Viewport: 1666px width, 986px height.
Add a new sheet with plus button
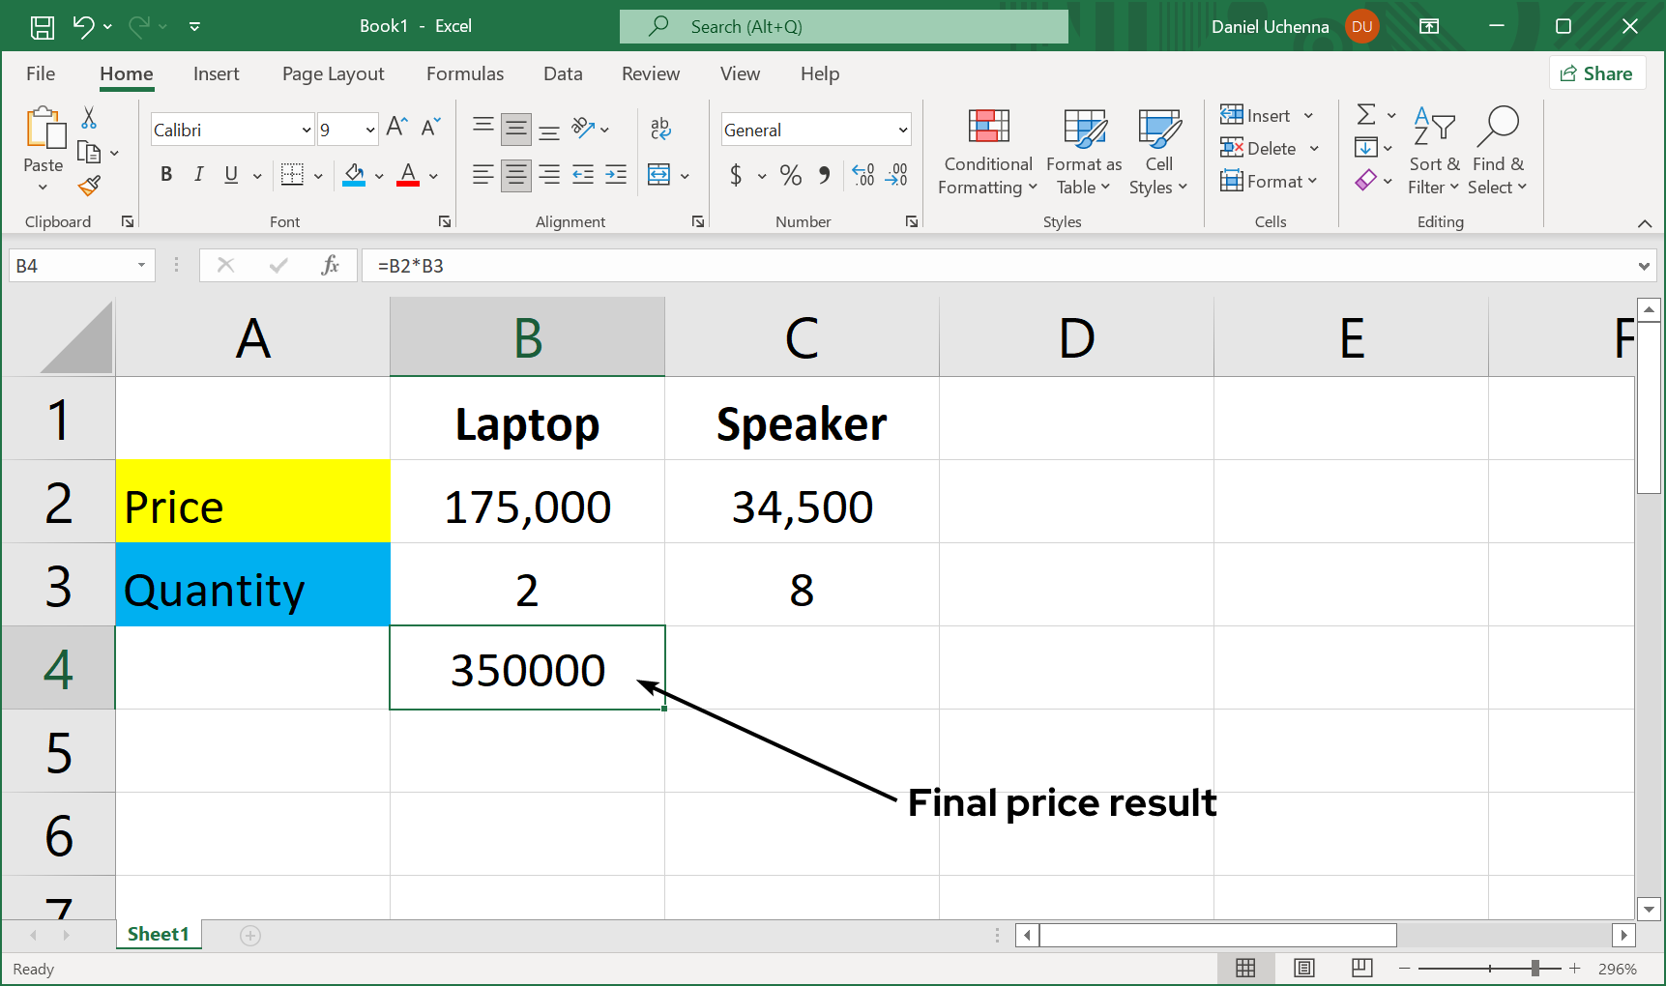[250, 935]
